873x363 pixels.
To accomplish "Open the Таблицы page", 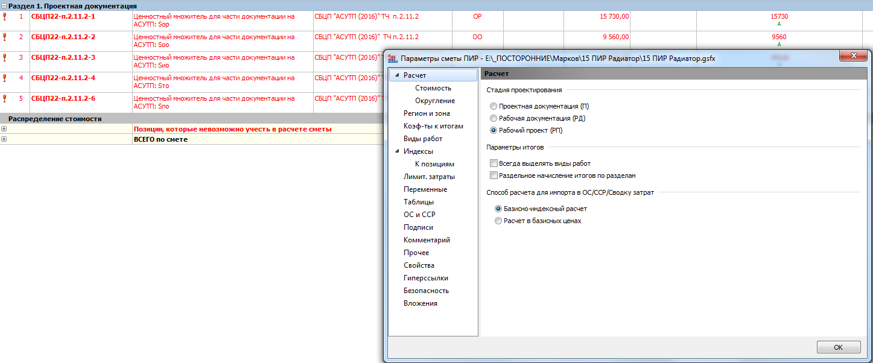I will coord(419,202).
